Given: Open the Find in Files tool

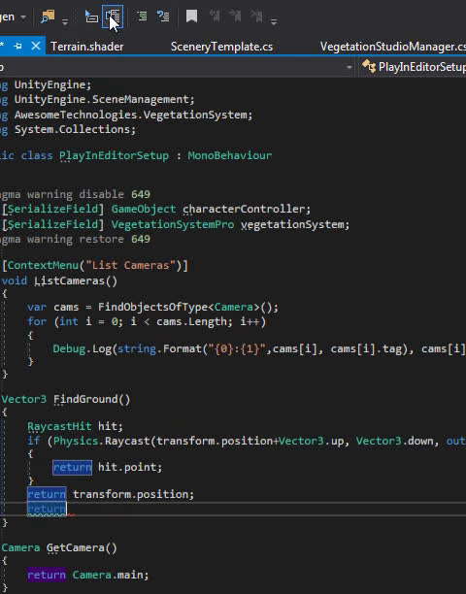Looking at the screenshot, I should (49, 16).
